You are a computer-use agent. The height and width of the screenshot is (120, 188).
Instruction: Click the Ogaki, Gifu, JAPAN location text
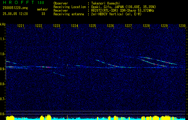coord(123,7)
